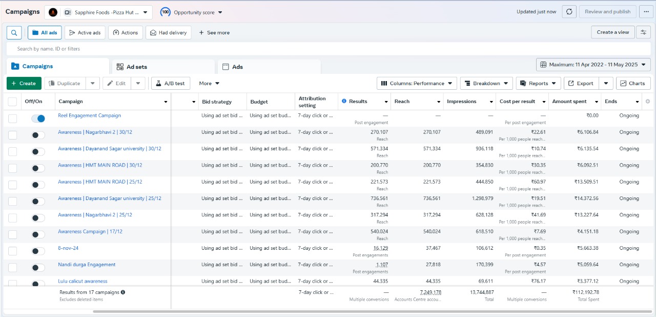Image resolution: width=656 pixels, height=317 pixels.
Task: Open the date range Maximum dropdown
Action: pyautogui.click(x=593, y=65)
